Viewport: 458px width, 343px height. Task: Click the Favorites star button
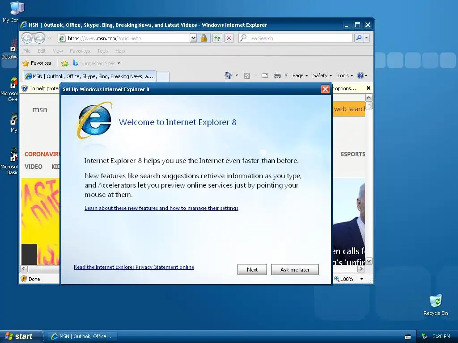pos(37,63)
